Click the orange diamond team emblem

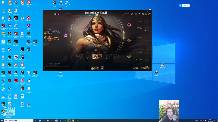129,40
